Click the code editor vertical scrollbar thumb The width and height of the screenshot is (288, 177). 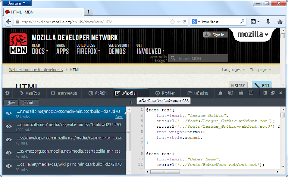(x=283, y=115)
